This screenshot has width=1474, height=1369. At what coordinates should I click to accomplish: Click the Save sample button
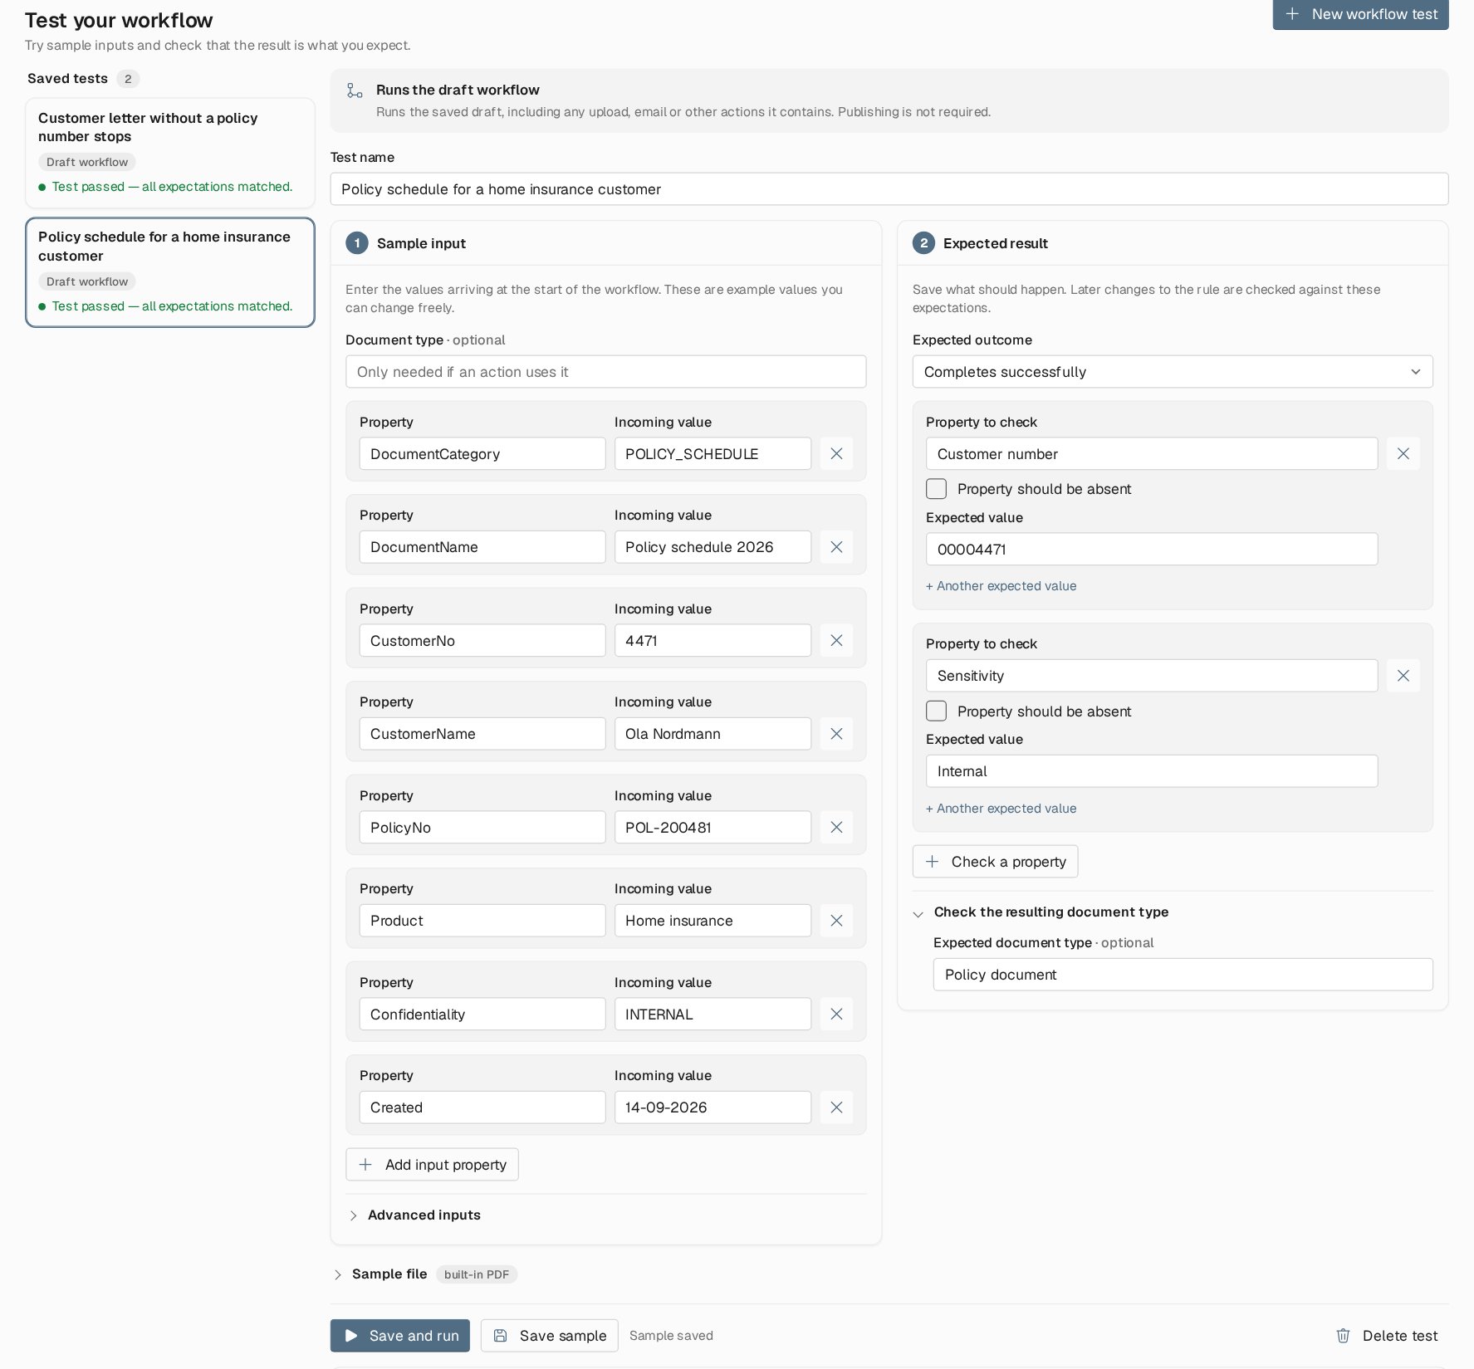click(550, 1336)
